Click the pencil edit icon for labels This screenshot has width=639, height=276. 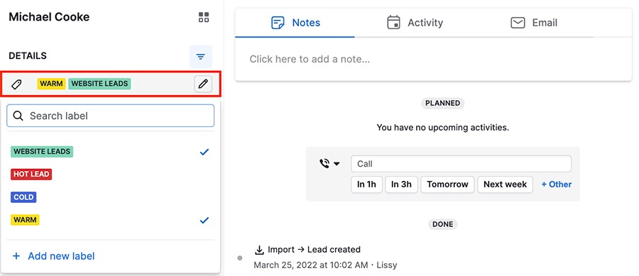click(203, 84)
